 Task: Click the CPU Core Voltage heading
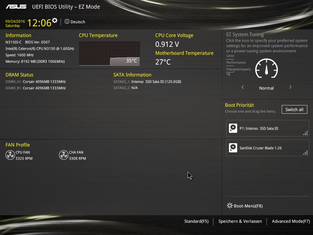(x=174, y=35)
